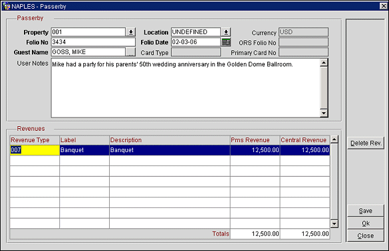The width and height of the screenshot is (389, 251).
Task: Click the Save button
Action: tap(366, 211)
